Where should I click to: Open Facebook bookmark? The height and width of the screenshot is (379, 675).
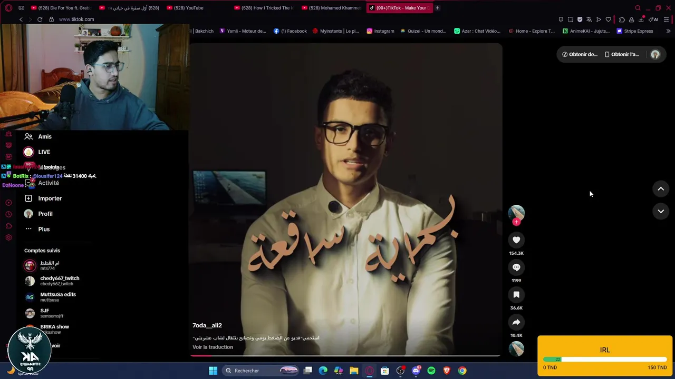[x=290, y=31]
